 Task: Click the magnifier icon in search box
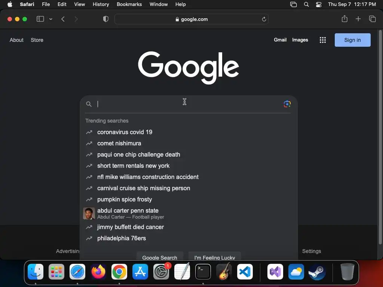pyautogui.click(x=89, y=104)
